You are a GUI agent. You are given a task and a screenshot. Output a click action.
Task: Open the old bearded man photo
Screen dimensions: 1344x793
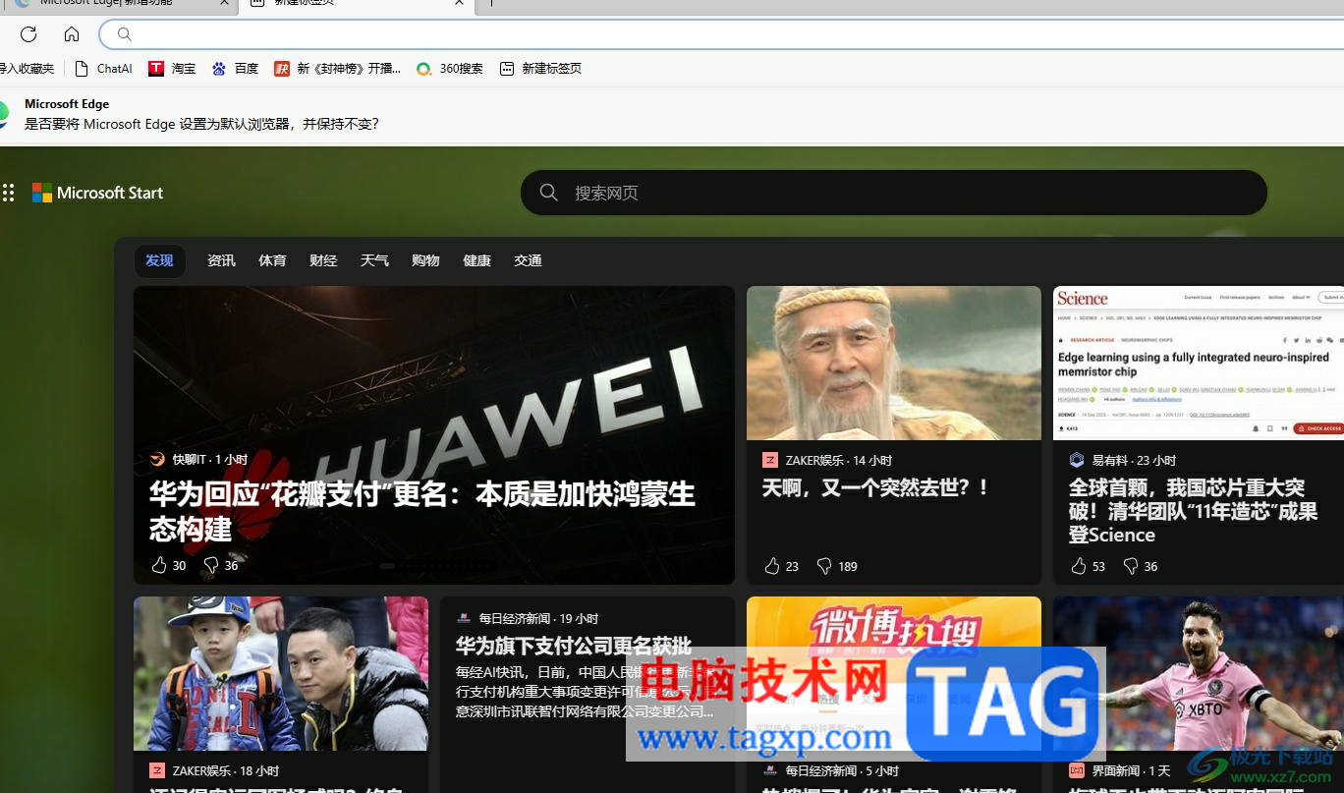tap(894, 363)
